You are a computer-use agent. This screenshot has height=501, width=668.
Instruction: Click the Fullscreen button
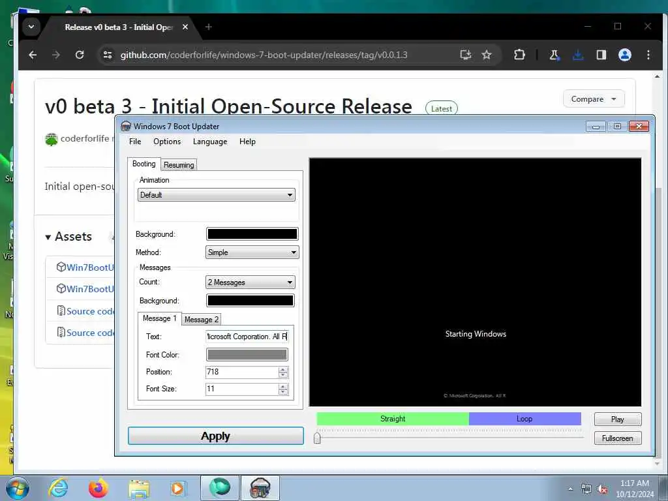click(x=618, y=438)
